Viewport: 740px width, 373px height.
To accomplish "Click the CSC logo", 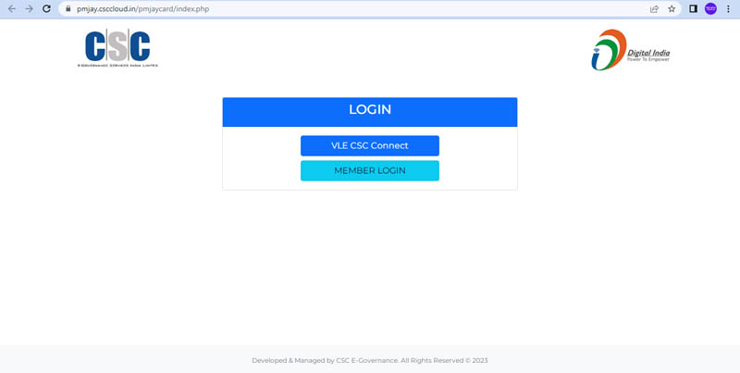I will (x=117, y=48).
